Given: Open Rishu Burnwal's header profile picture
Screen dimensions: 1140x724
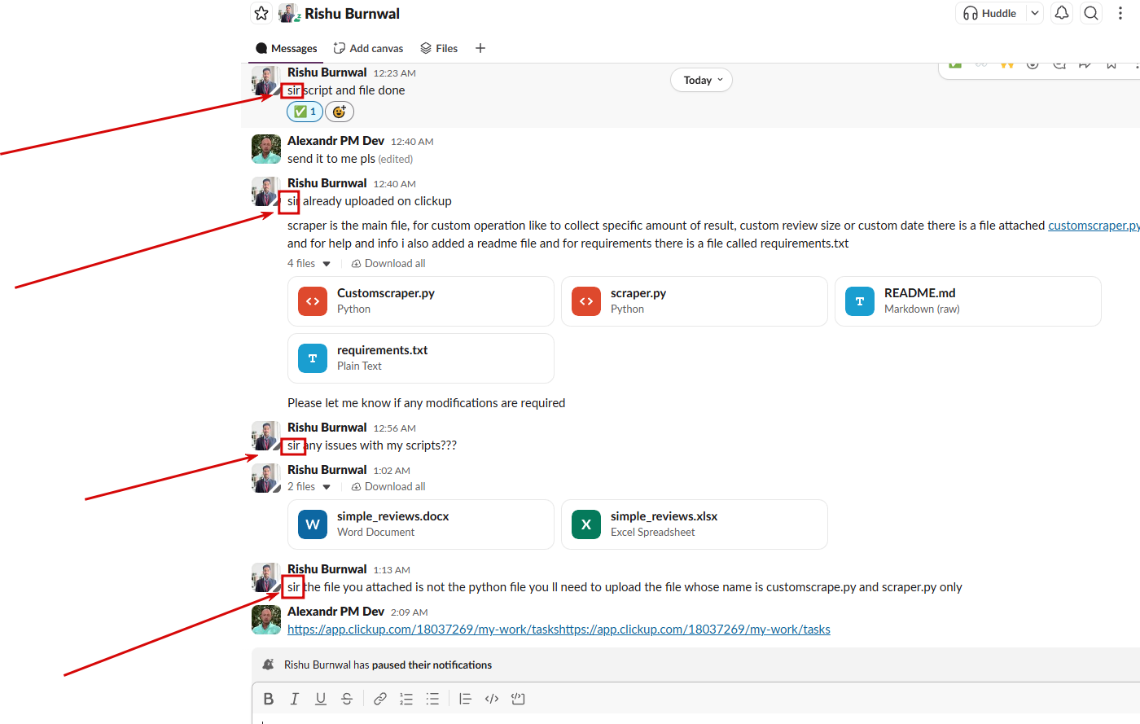Looking at the screenshot, I should click(289, 13).
